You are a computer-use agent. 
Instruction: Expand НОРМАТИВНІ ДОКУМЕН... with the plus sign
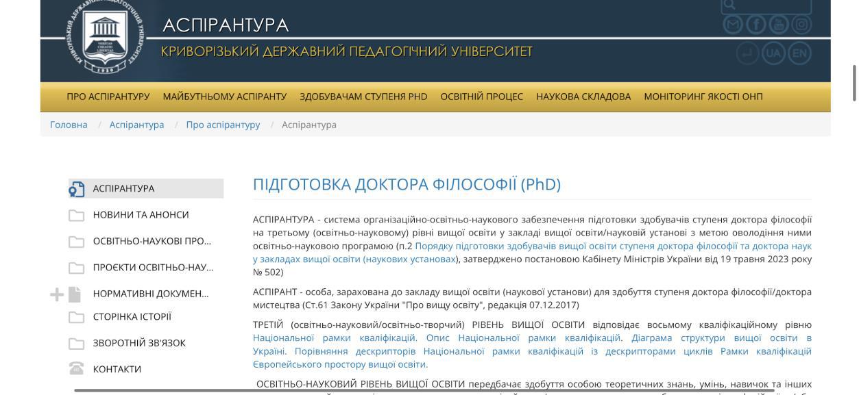pos(57,294)
